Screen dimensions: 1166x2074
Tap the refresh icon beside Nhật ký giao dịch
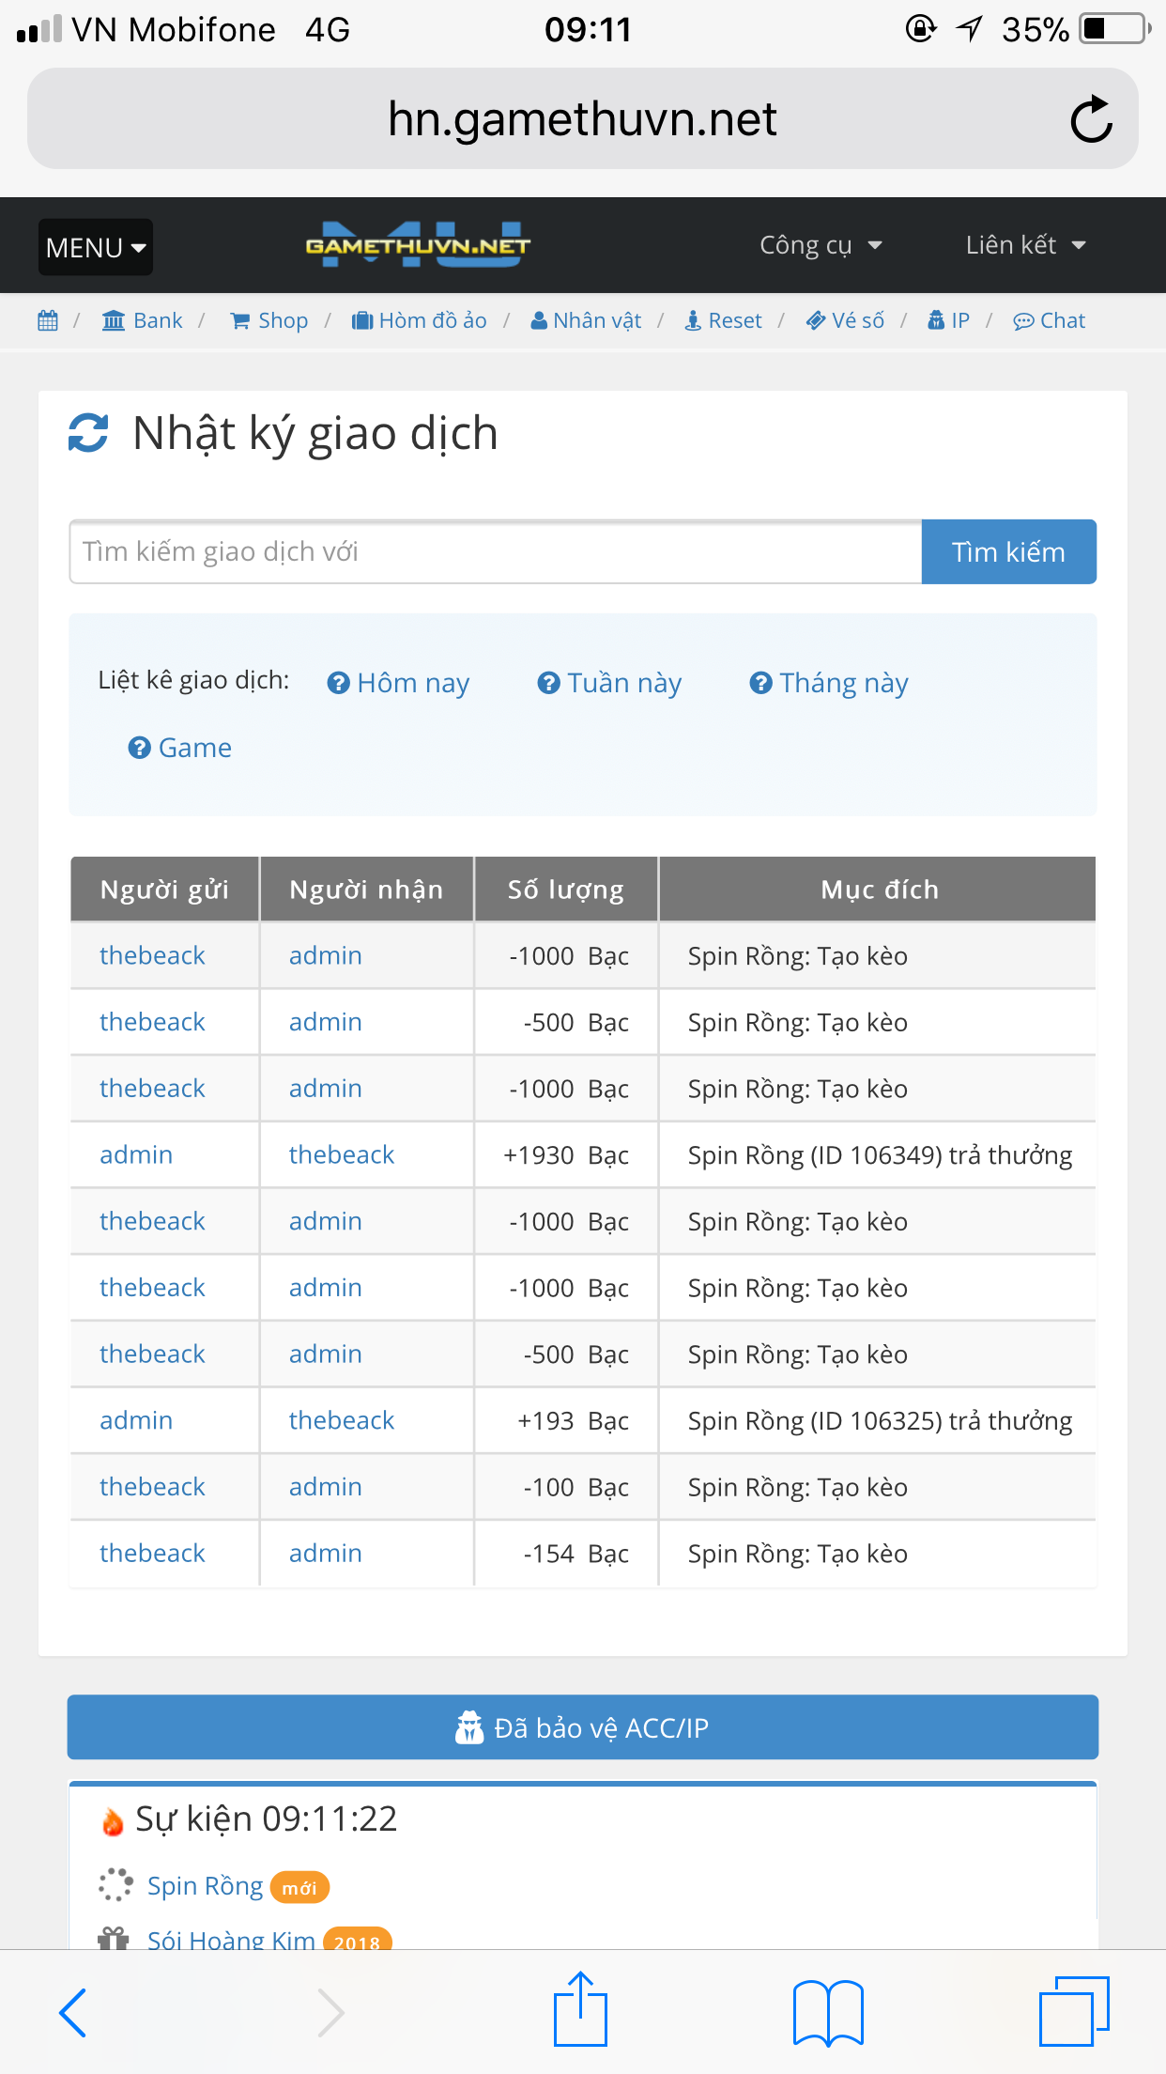point(89,433)
